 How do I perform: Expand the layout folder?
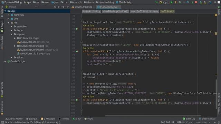tap(12, 30)
